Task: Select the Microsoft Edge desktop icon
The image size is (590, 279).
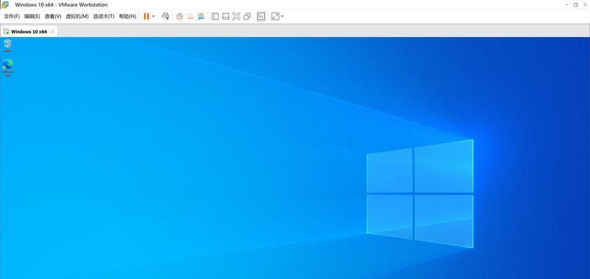Action: click(x=8, y=68)
